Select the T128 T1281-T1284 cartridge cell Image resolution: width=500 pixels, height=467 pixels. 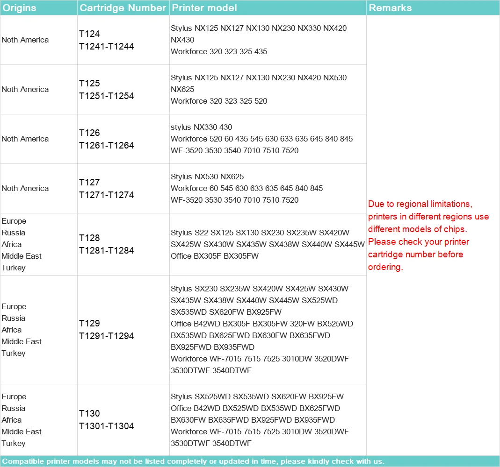click(123, 244)
